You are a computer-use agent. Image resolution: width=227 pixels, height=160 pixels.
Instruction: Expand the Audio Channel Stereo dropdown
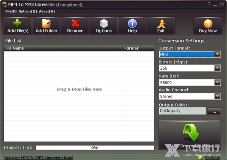pyautogui.click(x=217, y=96)
